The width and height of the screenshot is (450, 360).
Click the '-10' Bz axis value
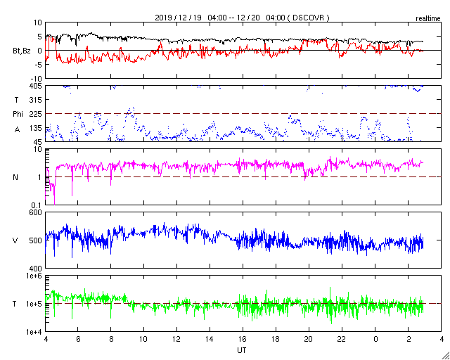pyautogui.click(x=36, y=78)
